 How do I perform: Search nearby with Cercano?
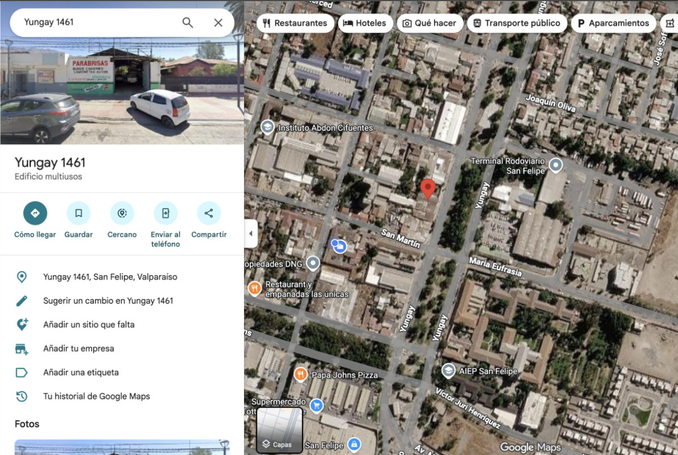pos(122,220)
